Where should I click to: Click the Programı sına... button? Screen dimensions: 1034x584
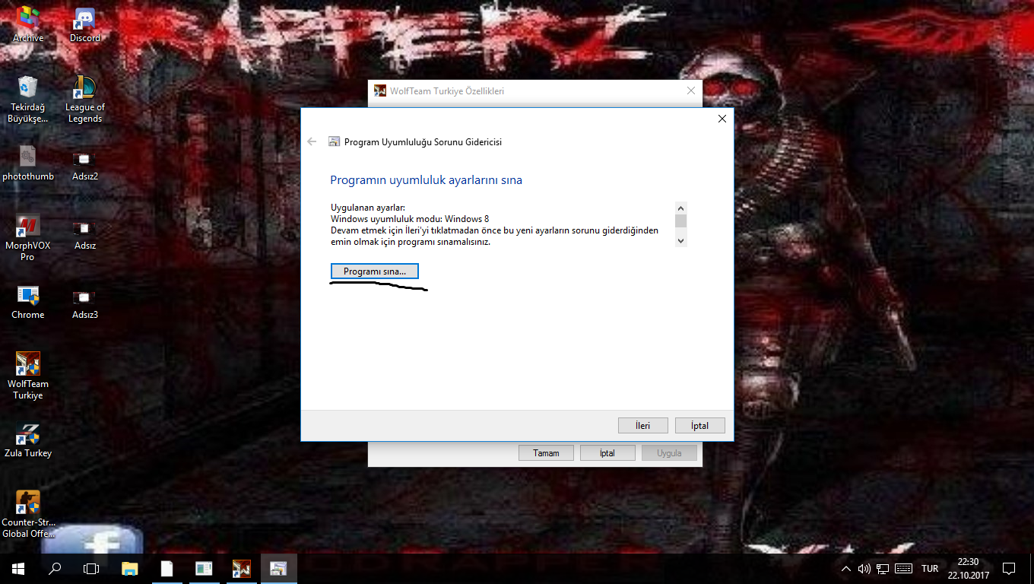pos(375,271)
